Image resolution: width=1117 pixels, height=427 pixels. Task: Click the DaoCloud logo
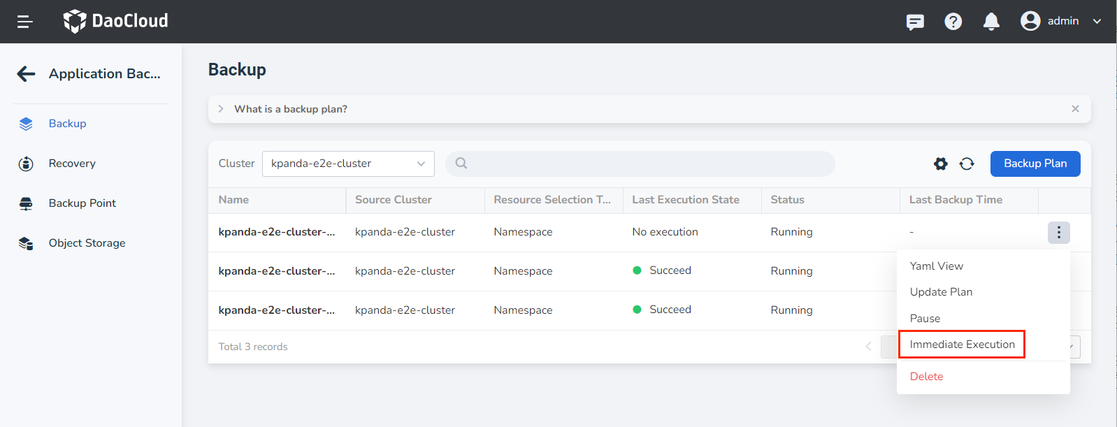[x=116, y=21]
